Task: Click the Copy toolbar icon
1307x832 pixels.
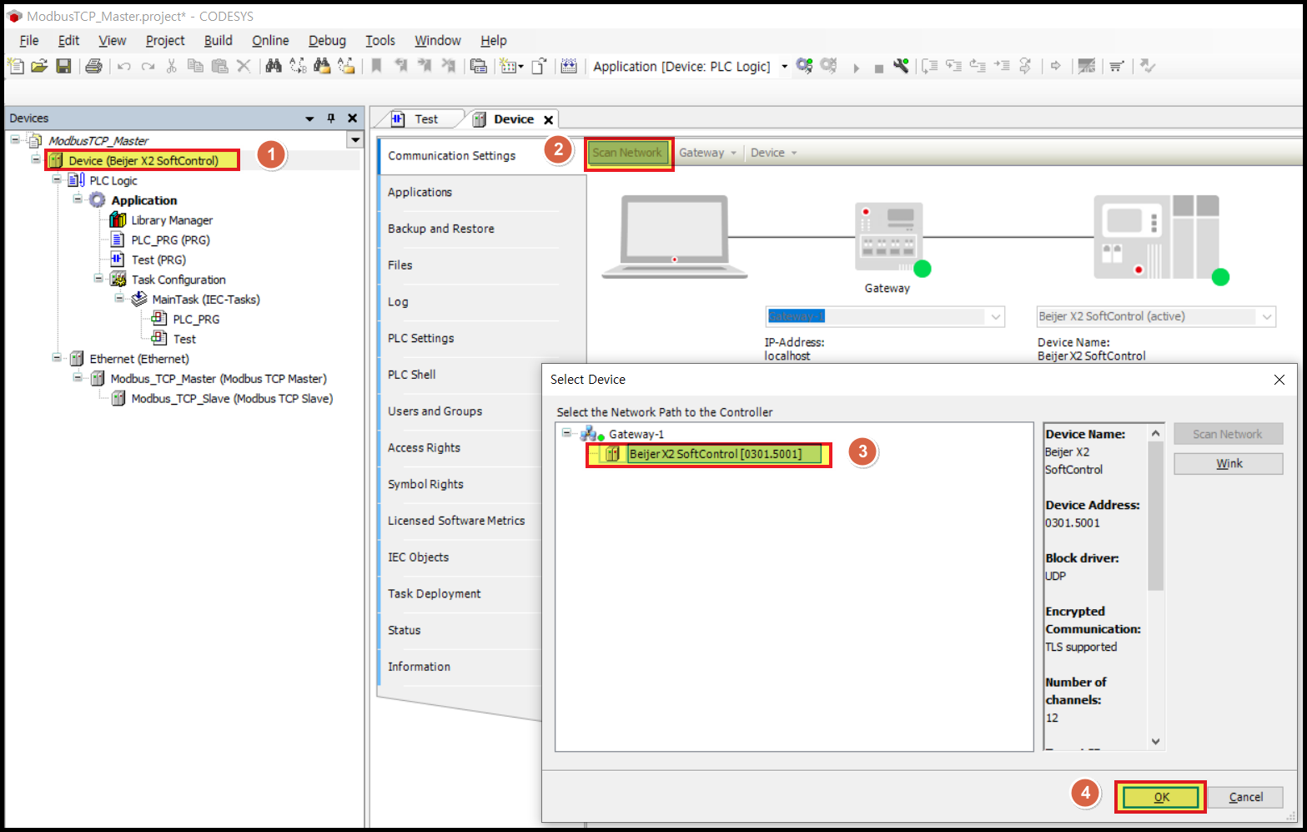Action: [x=195, y=66]
